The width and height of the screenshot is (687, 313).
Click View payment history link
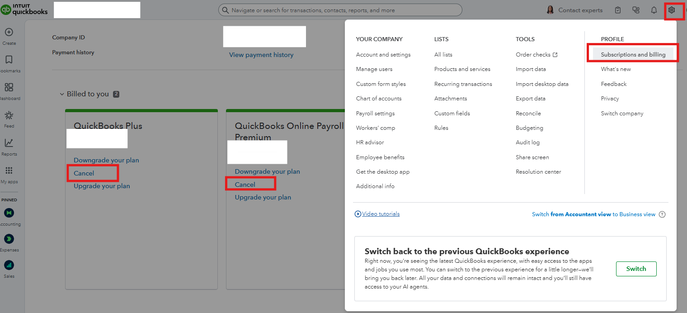click(261, 55)
